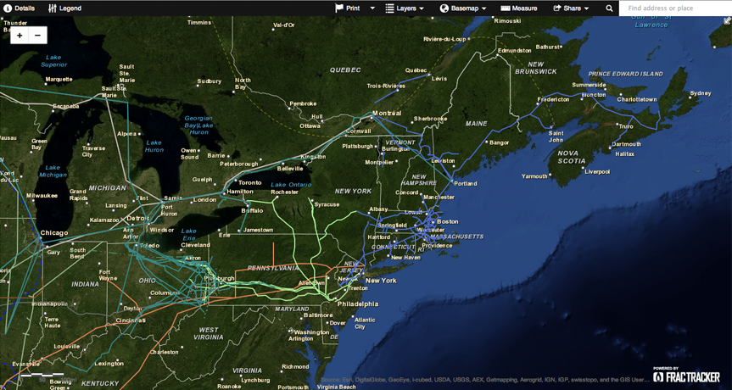Click the Pittsburgh pipeline hub on map
Screen dimensions: 732x390
(x=210, y=278)
